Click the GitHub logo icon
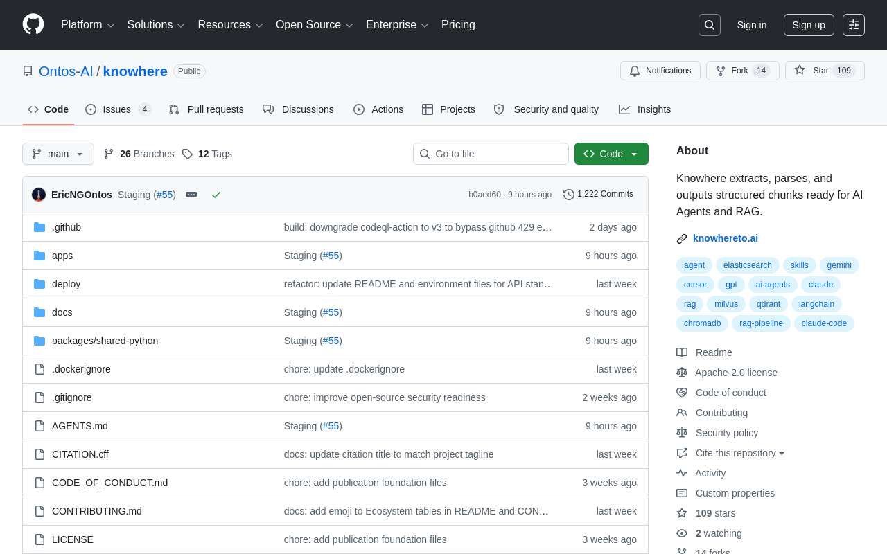This screenshot has height=554, width=887. tap(33, 24)
